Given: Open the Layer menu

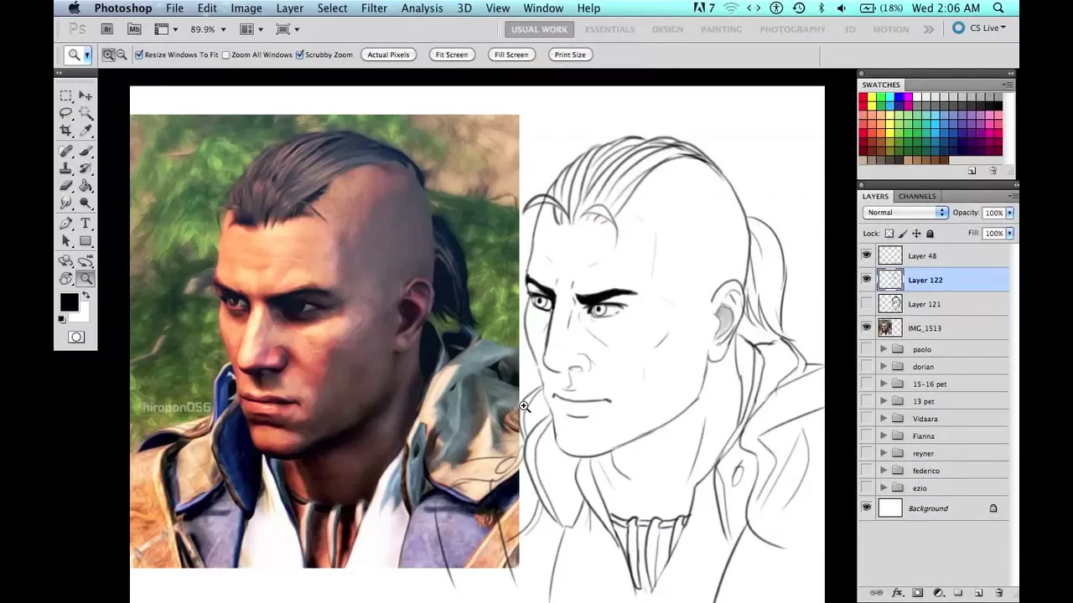Looking at the screenshot, I should pyautogui.click(x=290, y=8).
